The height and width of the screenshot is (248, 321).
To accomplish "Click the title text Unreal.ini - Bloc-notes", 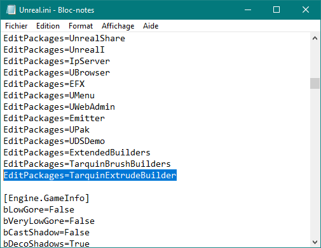I will click(x=57, y=10).
